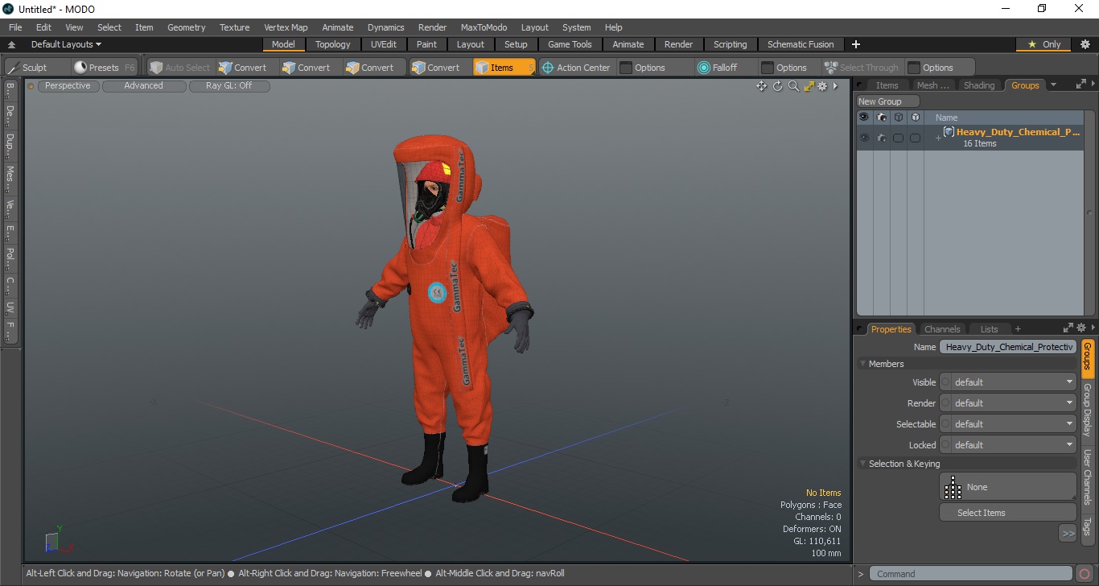Open the Render dropdown in Members

click(1008, 403)
